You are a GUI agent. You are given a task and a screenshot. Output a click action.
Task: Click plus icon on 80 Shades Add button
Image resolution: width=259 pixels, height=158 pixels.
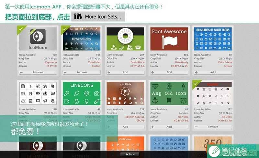click(197, 72)
